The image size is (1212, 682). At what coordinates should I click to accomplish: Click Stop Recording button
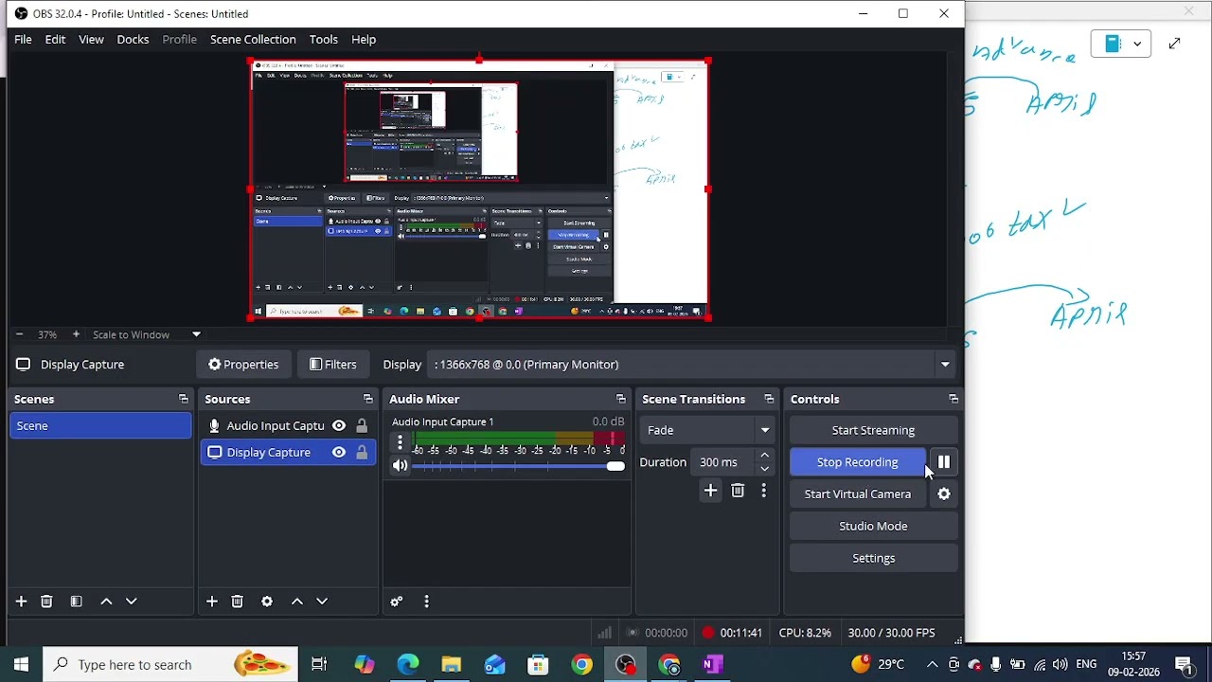[x=858, y=462]
